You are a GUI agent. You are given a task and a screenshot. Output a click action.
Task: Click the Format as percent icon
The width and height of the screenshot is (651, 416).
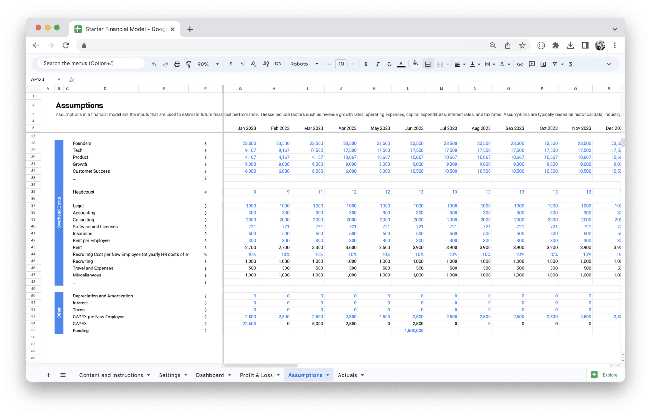242,64
